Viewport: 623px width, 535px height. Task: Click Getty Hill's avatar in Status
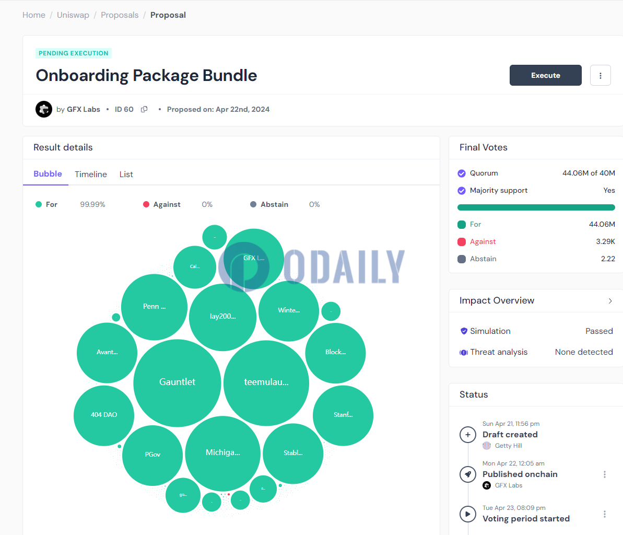(x=487, y=446)
